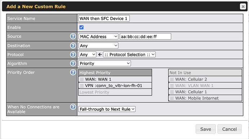This screenshot has height=139, width=249.
Task: Open help for the Source field
Action: click(73, 36)
